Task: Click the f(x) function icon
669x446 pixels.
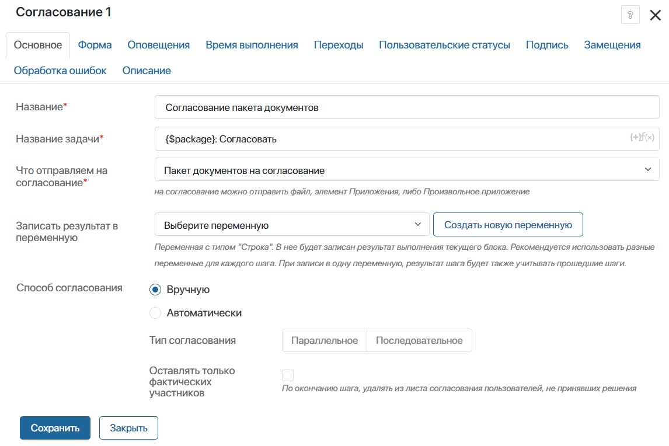Action: (x=648, y=137)
